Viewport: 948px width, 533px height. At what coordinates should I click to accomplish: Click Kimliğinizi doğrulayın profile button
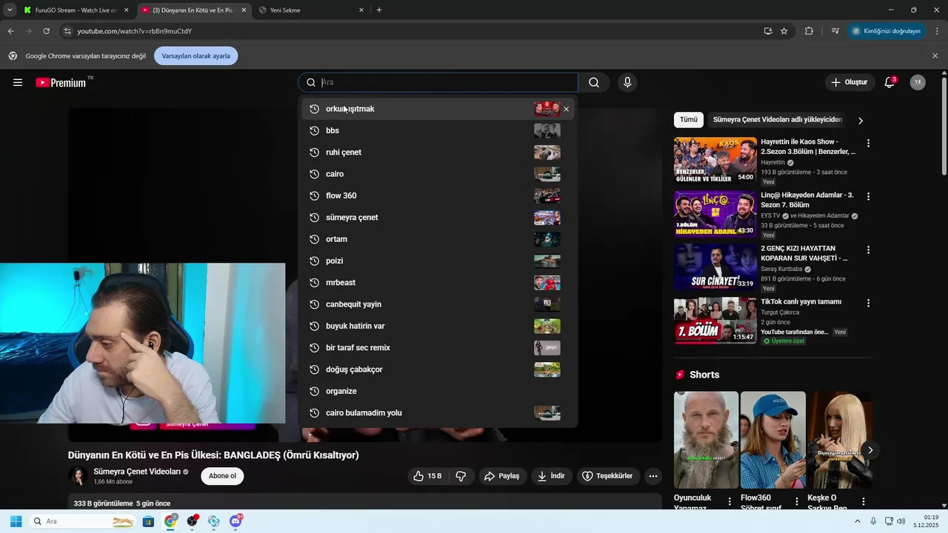tap(886, 31)
